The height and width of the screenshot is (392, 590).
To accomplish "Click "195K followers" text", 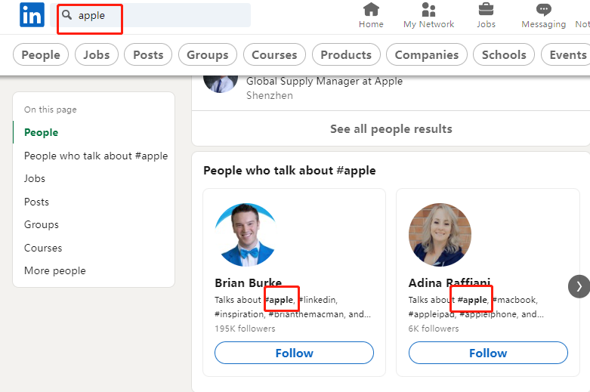I will 245,329.
